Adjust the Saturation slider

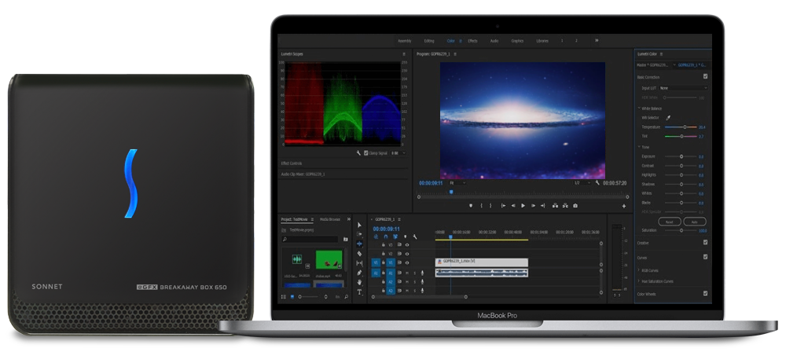coord(681,230)
